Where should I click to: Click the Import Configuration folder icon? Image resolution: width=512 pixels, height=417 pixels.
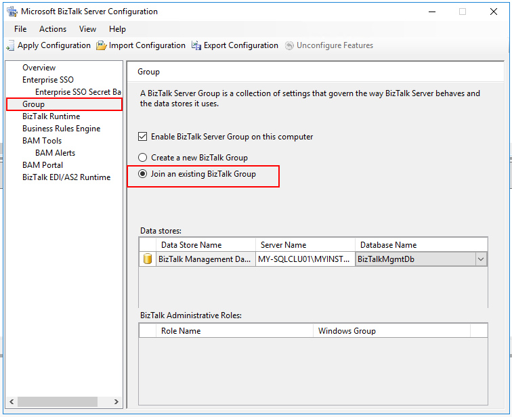[x=101, y=45]
